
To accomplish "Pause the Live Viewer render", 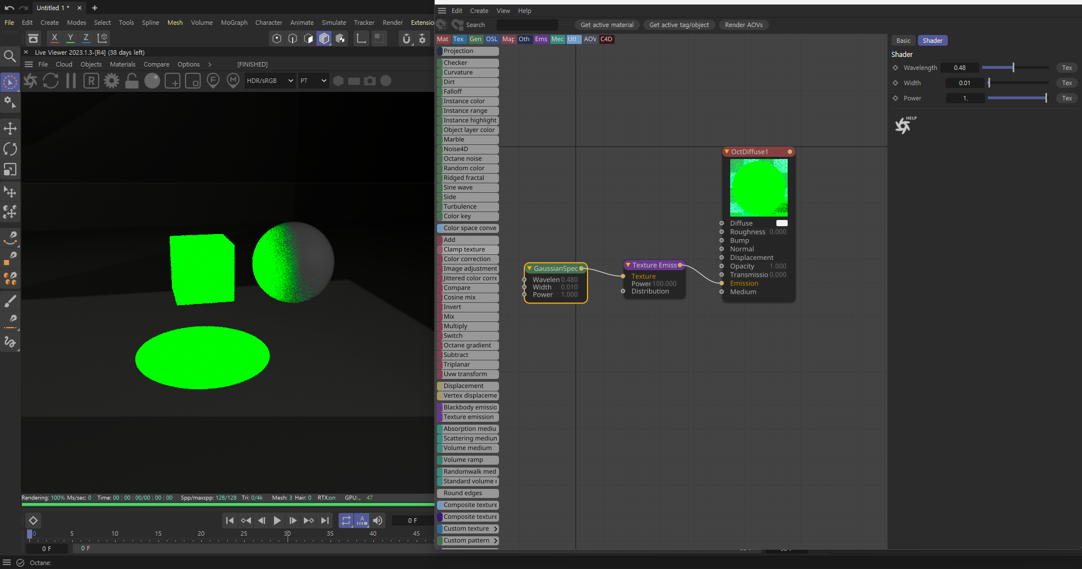I will [x=71, y=81].
